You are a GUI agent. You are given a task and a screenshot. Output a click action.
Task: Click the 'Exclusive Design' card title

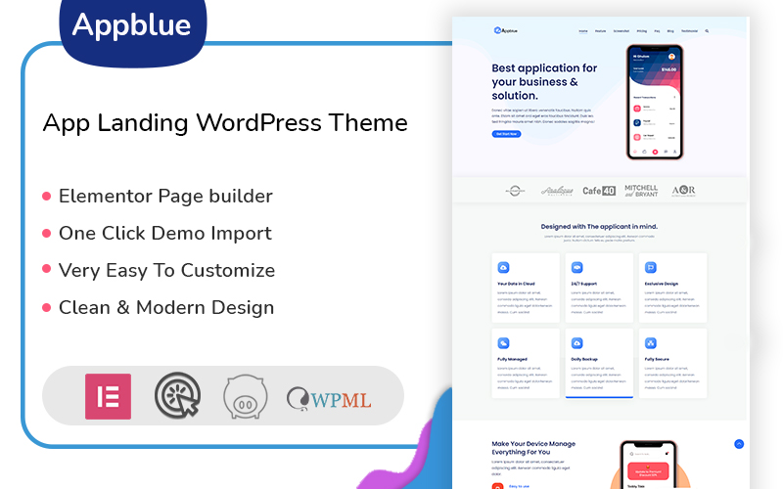[662, 284]
